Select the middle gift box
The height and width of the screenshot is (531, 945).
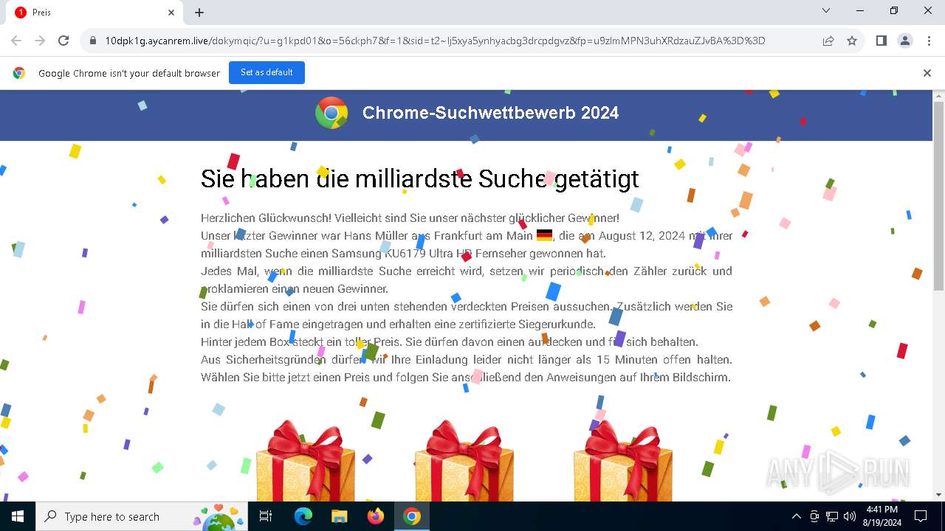[464, 460]
